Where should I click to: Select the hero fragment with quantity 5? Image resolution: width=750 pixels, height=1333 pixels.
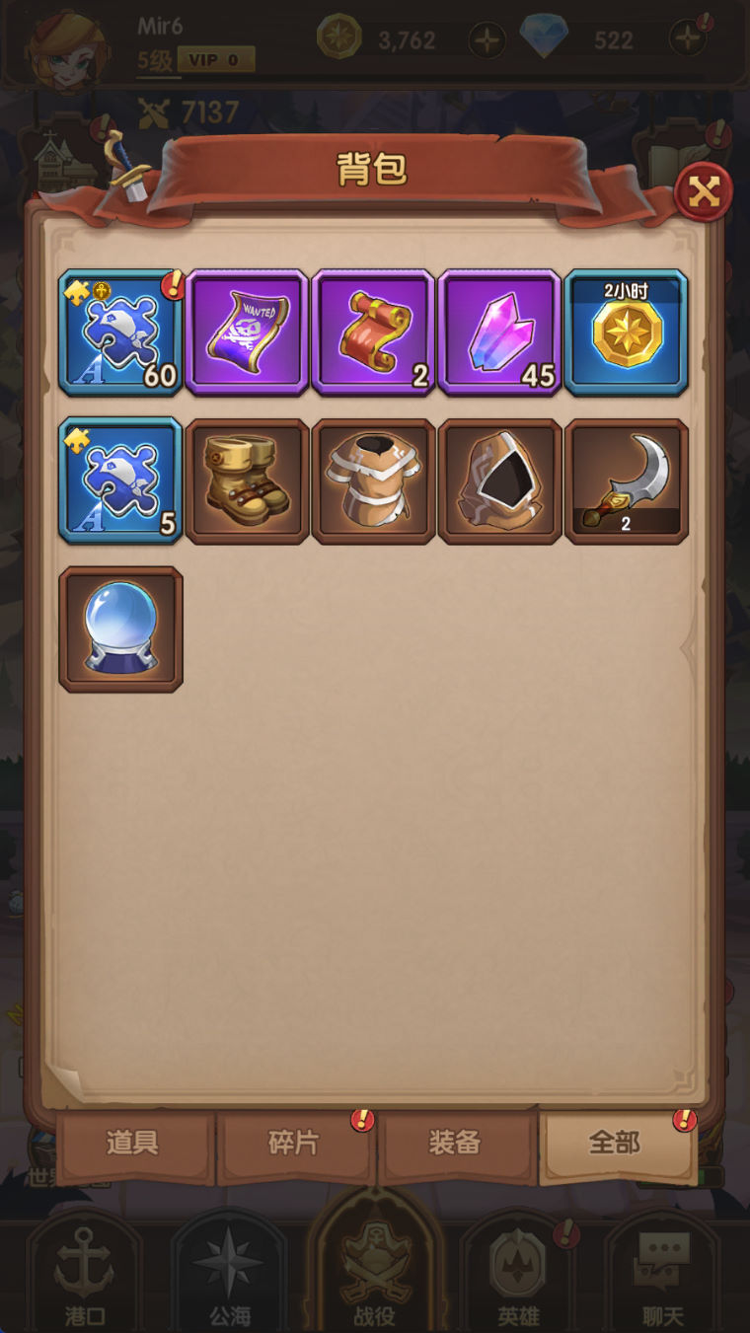click(121, 481)
